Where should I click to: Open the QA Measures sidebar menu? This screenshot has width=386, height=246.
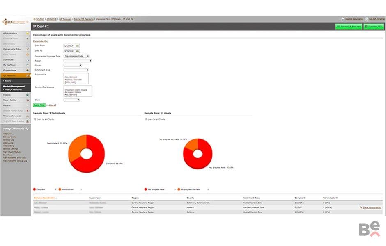coord(16,75)
